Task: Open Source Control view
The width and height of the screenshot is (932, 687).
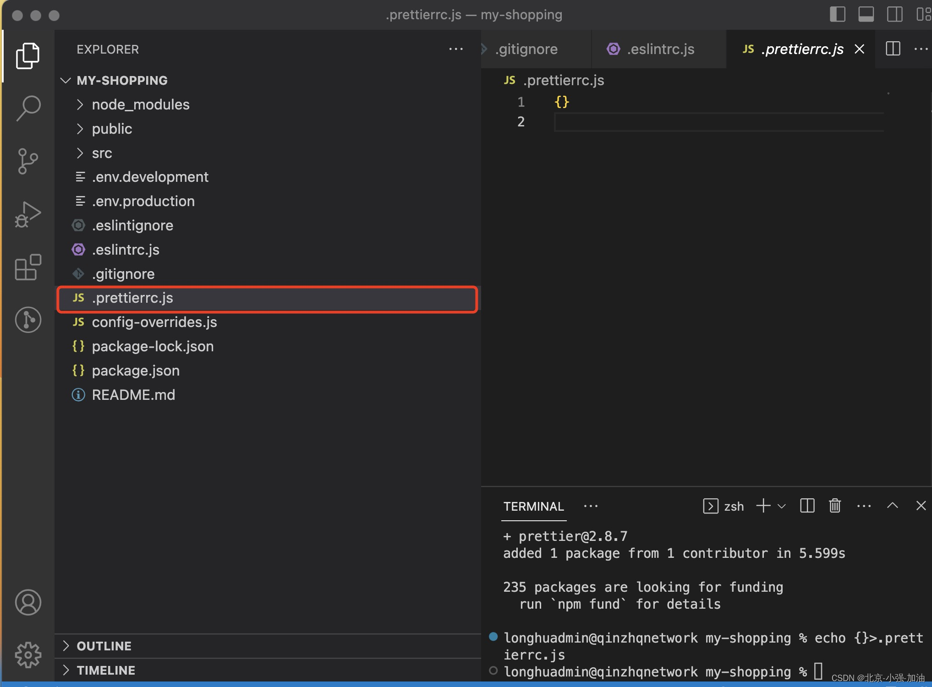Action: [x=27, y=161]
